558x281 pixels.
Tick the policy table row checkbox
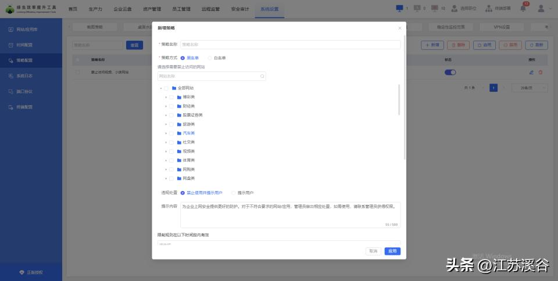pos(77,72)
